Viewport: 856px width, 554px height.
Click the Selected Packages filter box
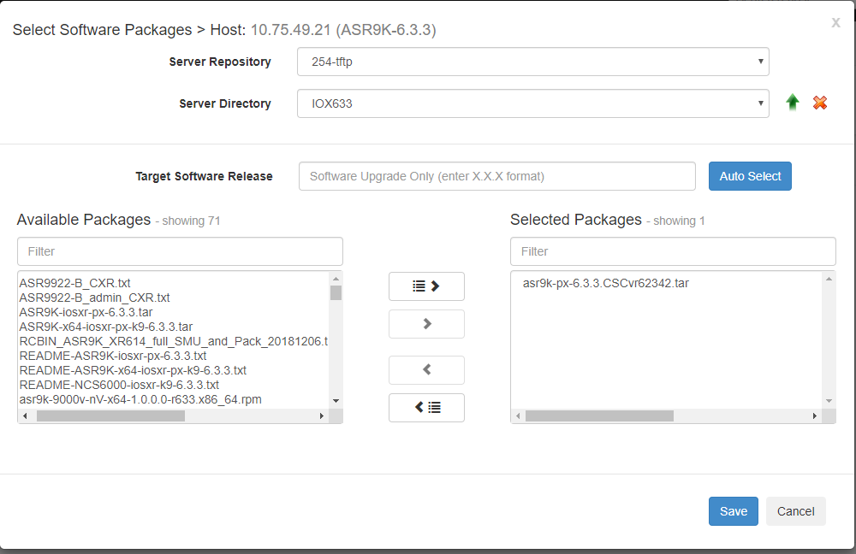pos(673,251)
